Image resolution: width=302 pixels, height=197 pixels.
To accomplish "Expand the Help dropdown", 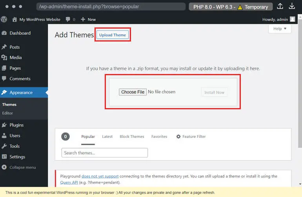I will tap(280, 29).
